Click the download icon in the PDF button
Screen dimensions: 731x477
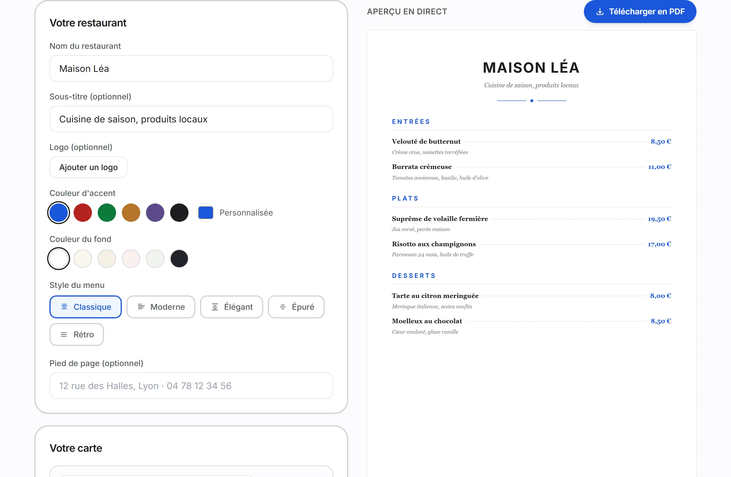(600, 12)
